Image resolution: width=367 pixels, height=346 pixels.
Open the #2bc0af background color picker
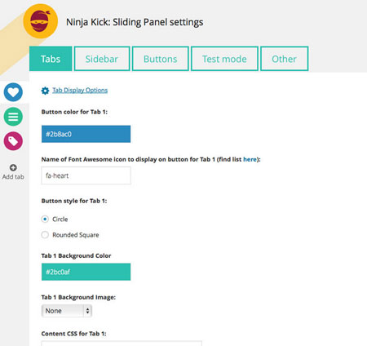click(86, 272)
